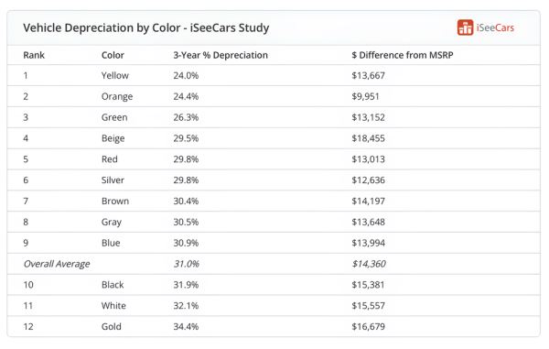Select the Black color cell
This screenshot has width=549, height=349.
point(113,285)
